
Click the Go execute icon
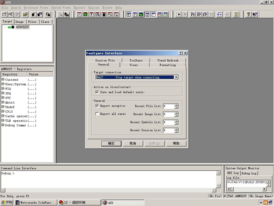[178, 14]
